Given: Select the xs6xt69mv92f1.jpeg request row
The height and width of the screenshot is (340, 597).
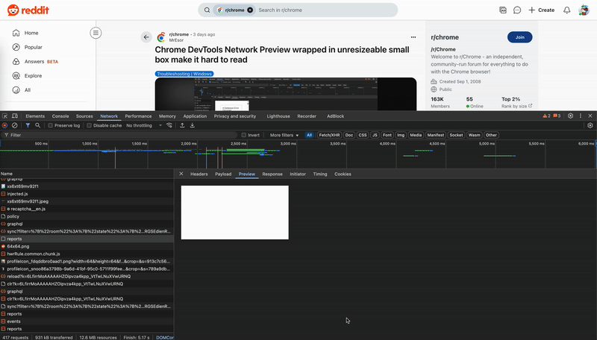Looking at the screenshot, I should (x=87, y=201).
